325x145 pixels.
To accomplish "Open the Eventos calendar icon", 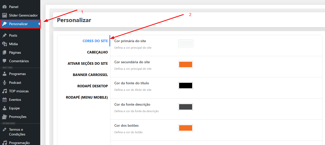I will click(5, 100).
